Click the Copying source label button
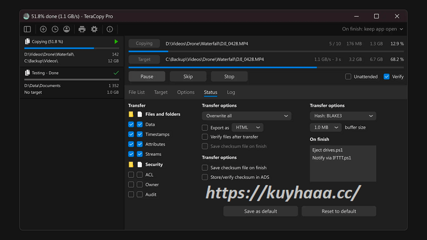 click(x=144, y=44)
